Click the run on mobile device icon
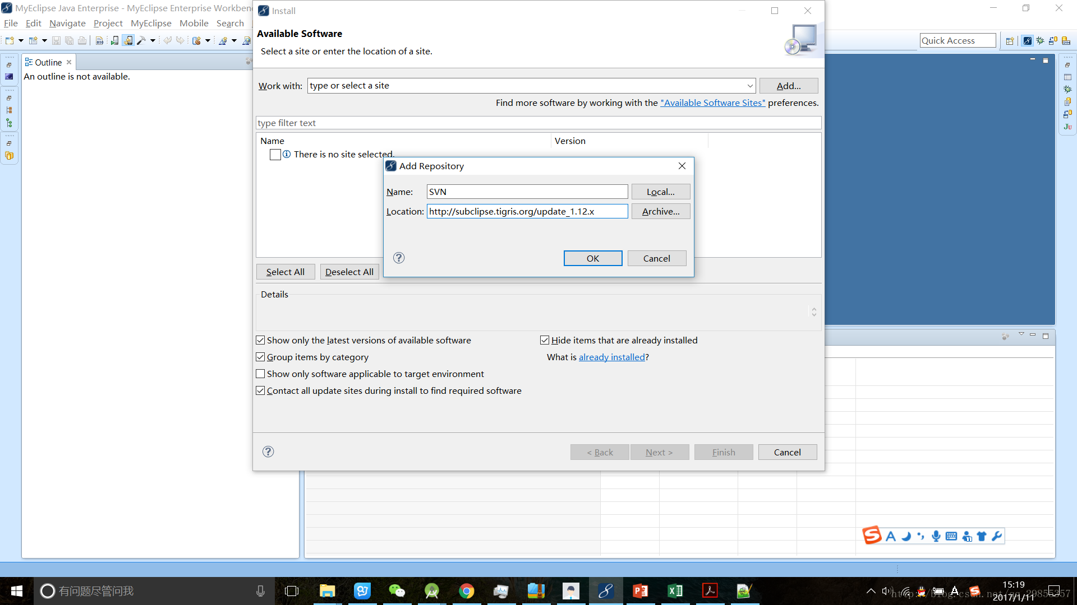The width and height of the screenshot is (1077, 605). point(115,40)
